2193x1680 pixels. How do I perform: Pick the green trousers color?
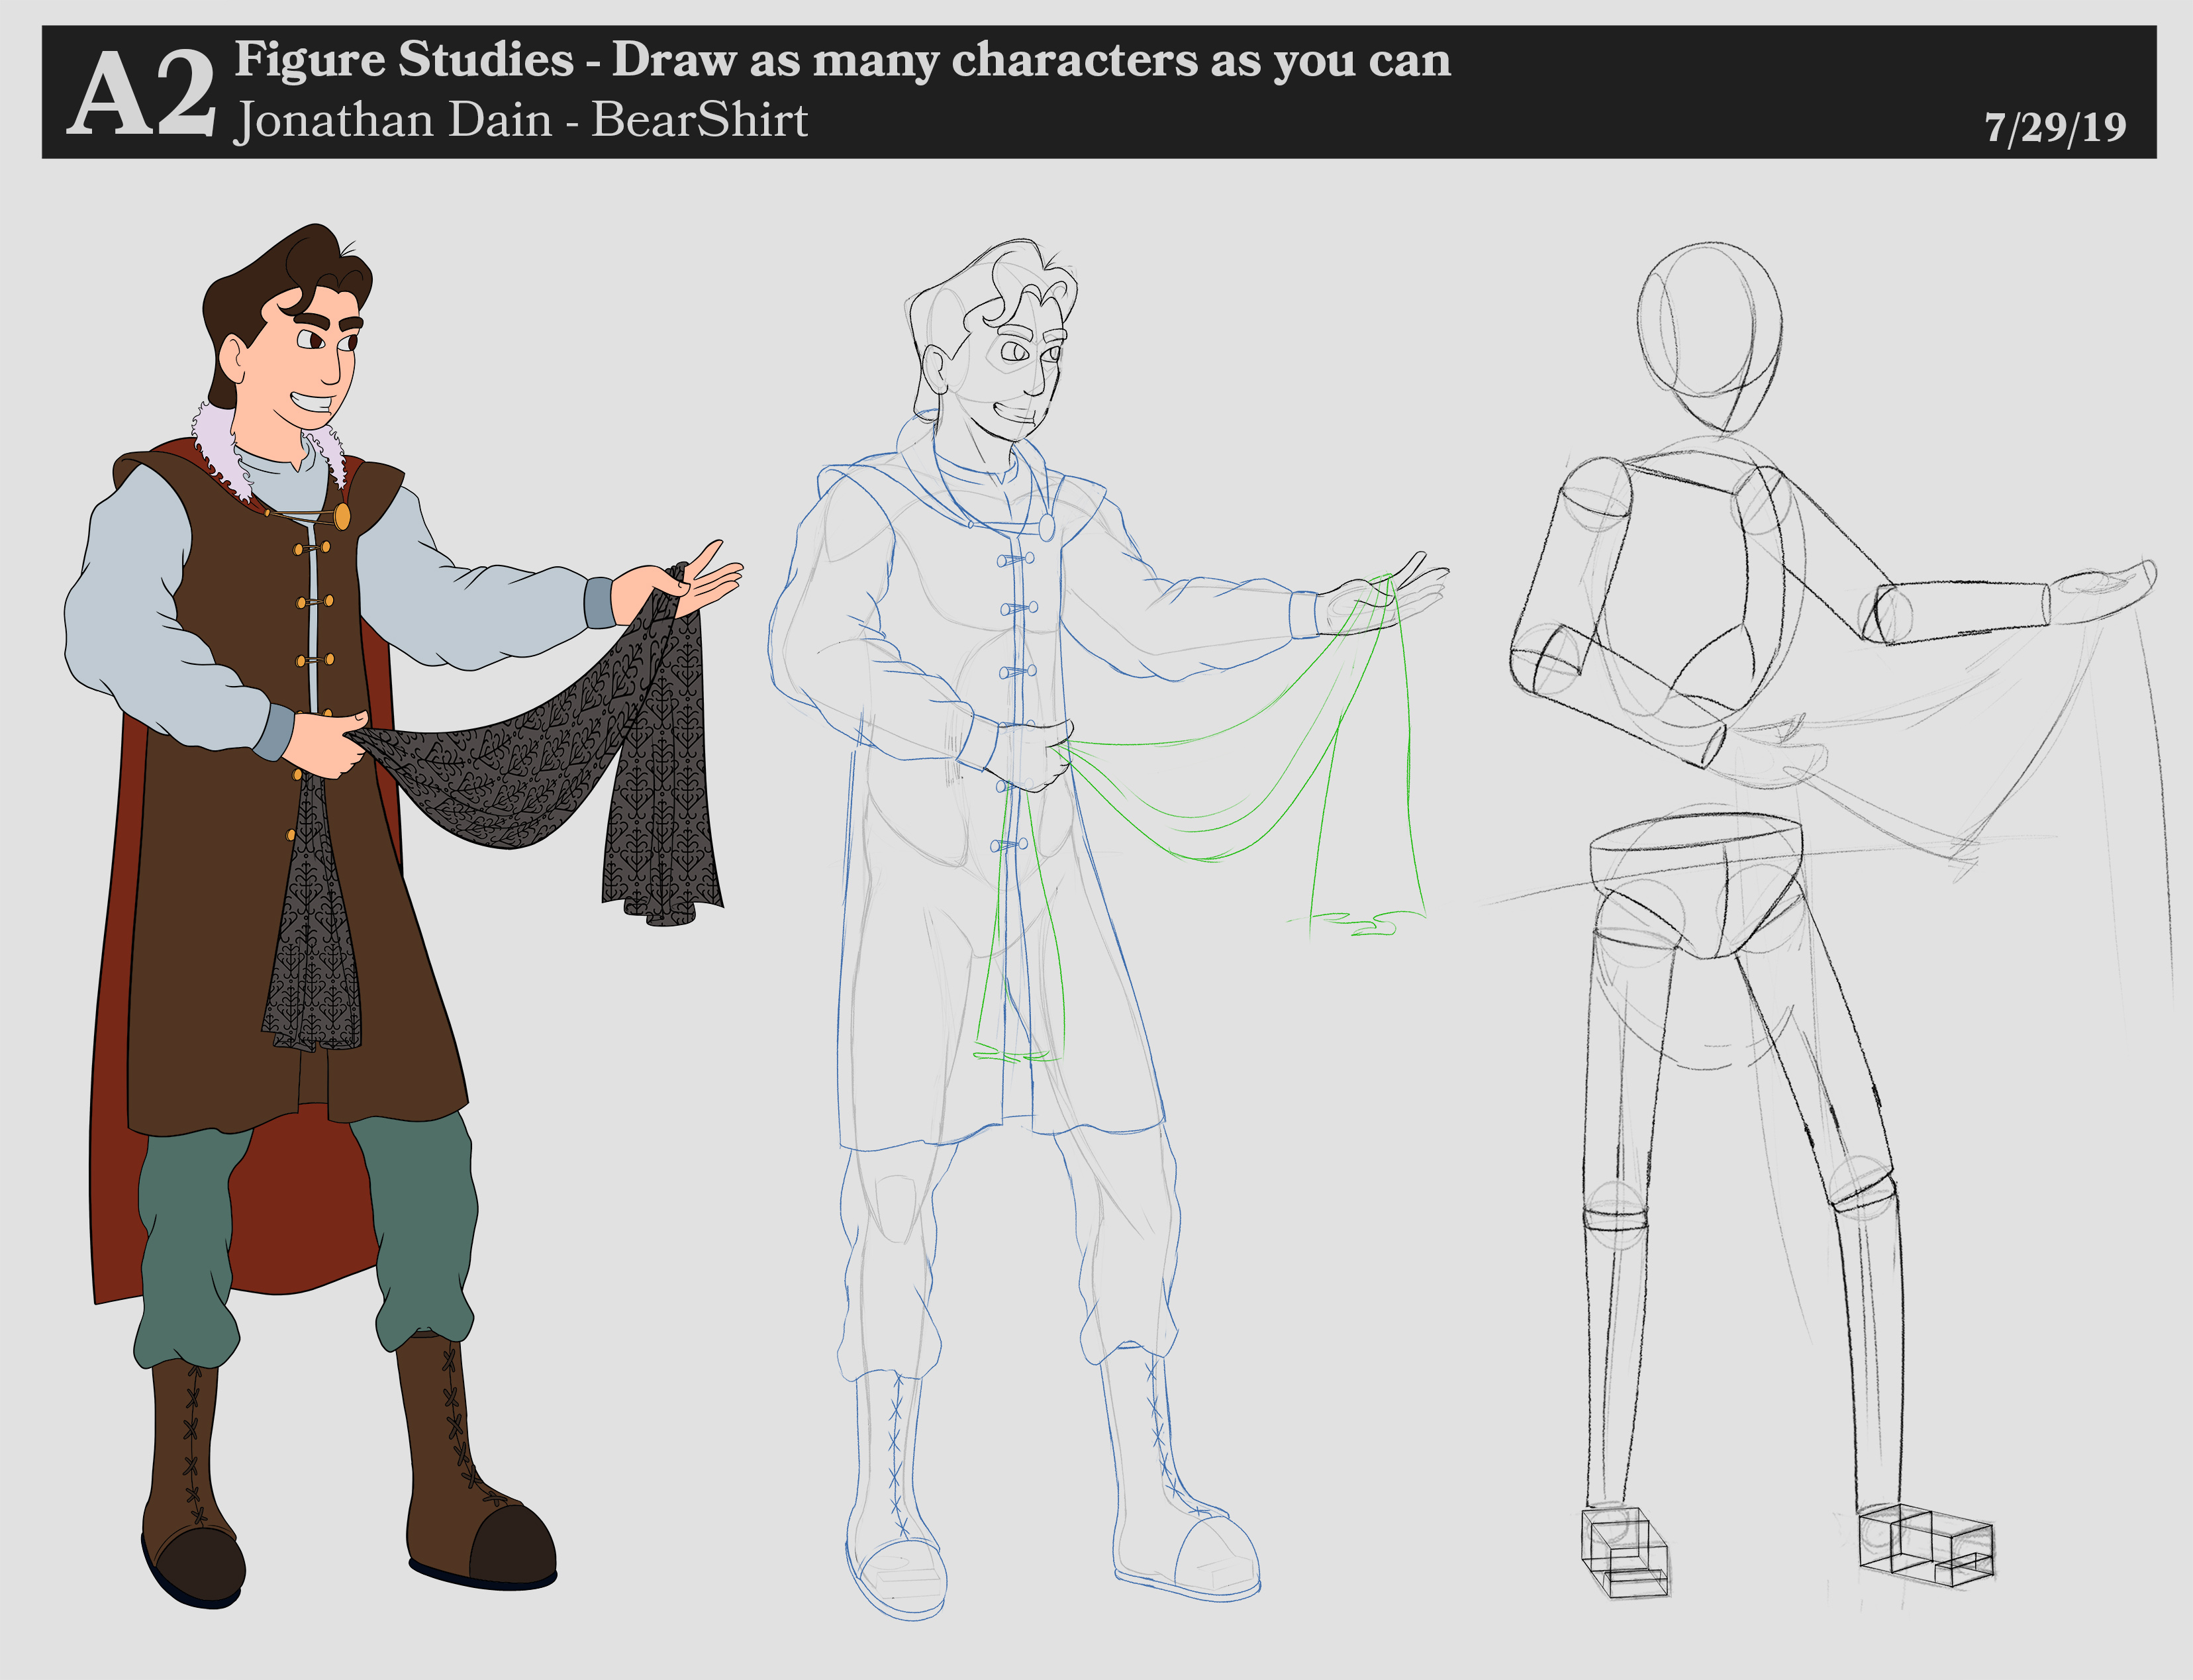[185, 1240]
